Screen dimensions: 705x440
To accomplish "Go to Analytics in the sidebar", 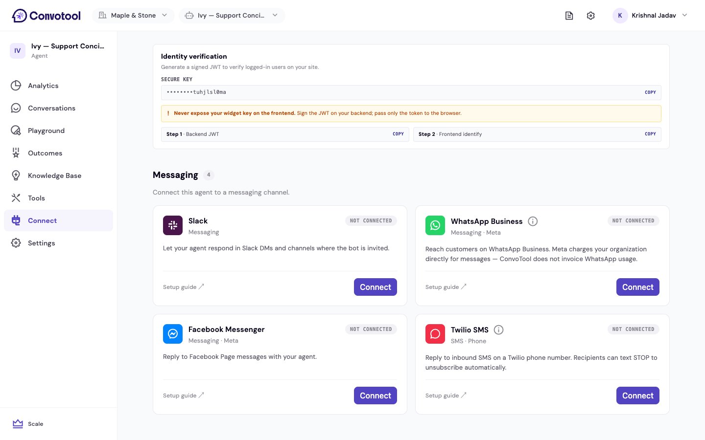I will click(x=58, y=86).
